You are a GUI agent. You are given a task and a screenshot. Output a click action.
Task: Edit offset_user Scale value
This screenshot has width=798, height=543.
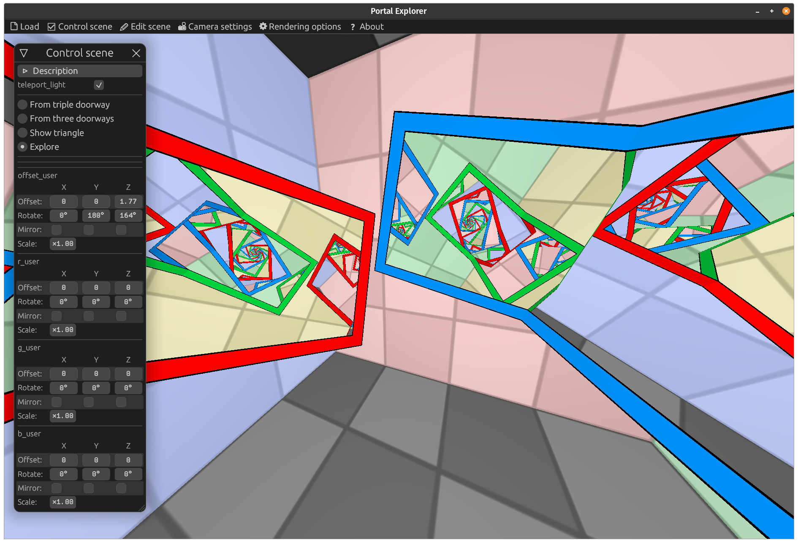click(63, 244)
